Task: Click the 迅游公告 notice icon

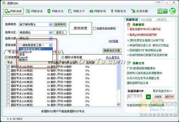Action: tap(129, 63)
